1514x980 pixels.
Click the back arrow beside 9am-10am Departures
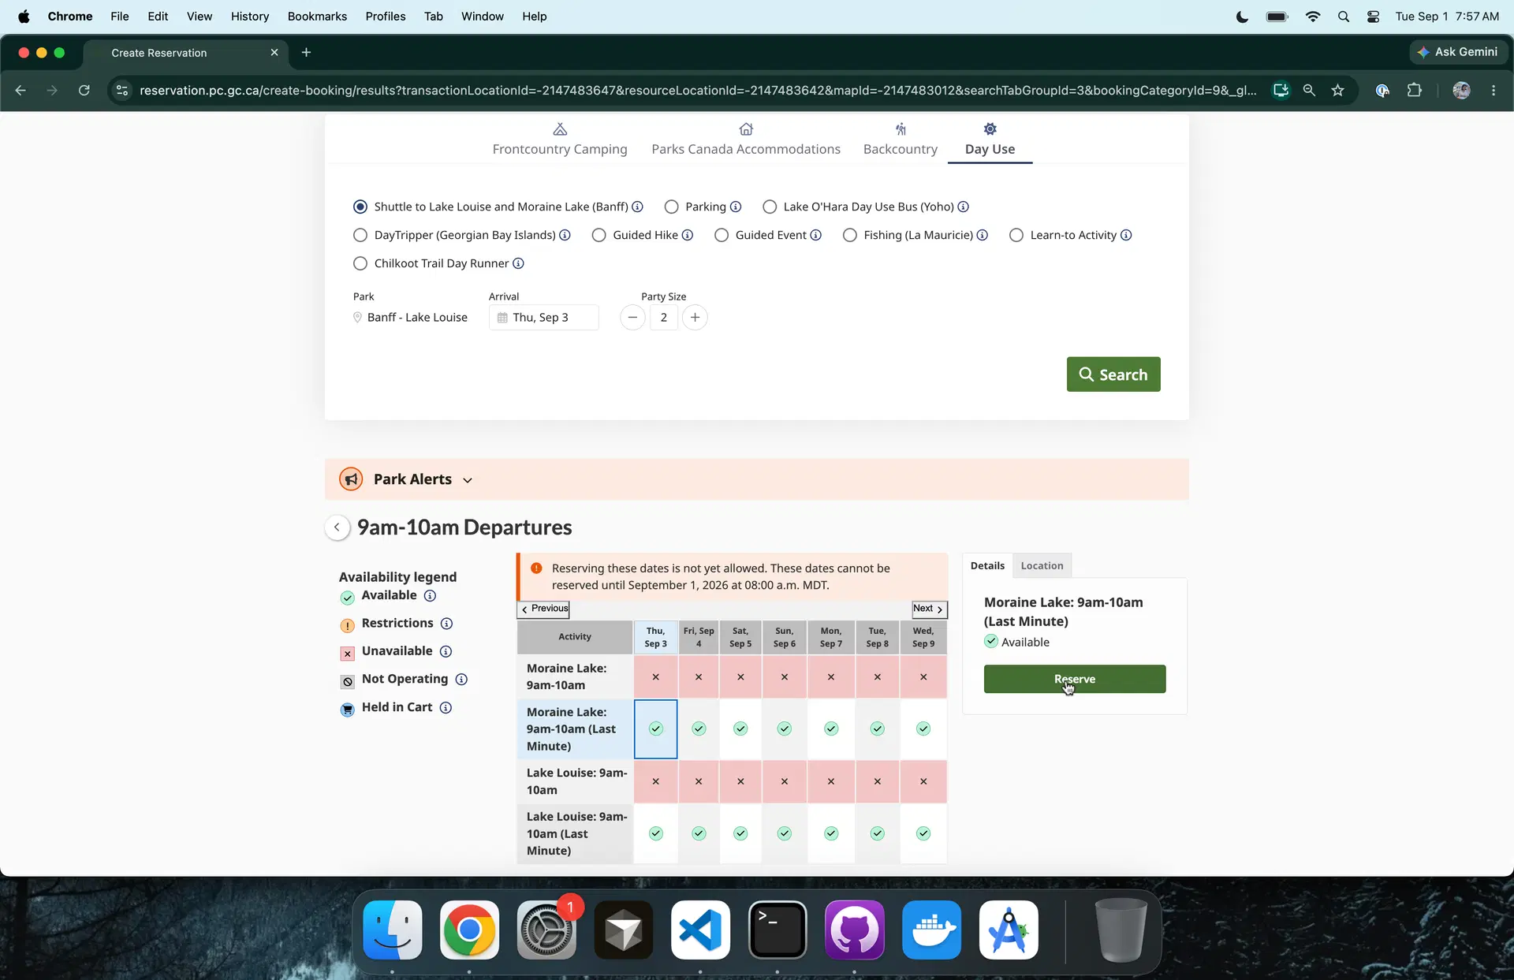(x=337, y=527)
